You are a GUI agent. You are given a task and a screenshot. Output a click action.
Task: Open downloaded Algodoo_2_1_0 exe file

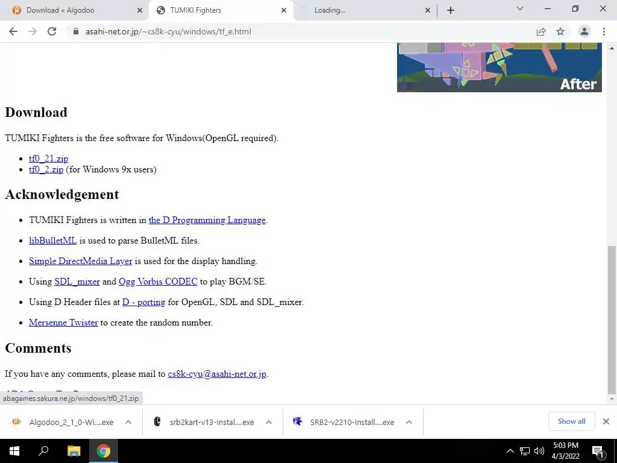(63, 422)
